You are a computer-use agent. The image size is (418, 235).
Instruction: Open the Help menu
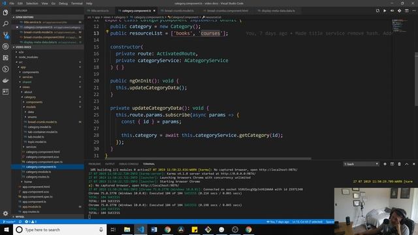tap(89, 3)
